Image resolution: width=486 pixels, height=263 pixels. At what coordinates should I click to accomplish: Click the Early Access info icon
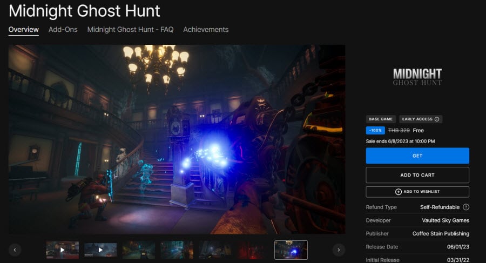point(437,119)
